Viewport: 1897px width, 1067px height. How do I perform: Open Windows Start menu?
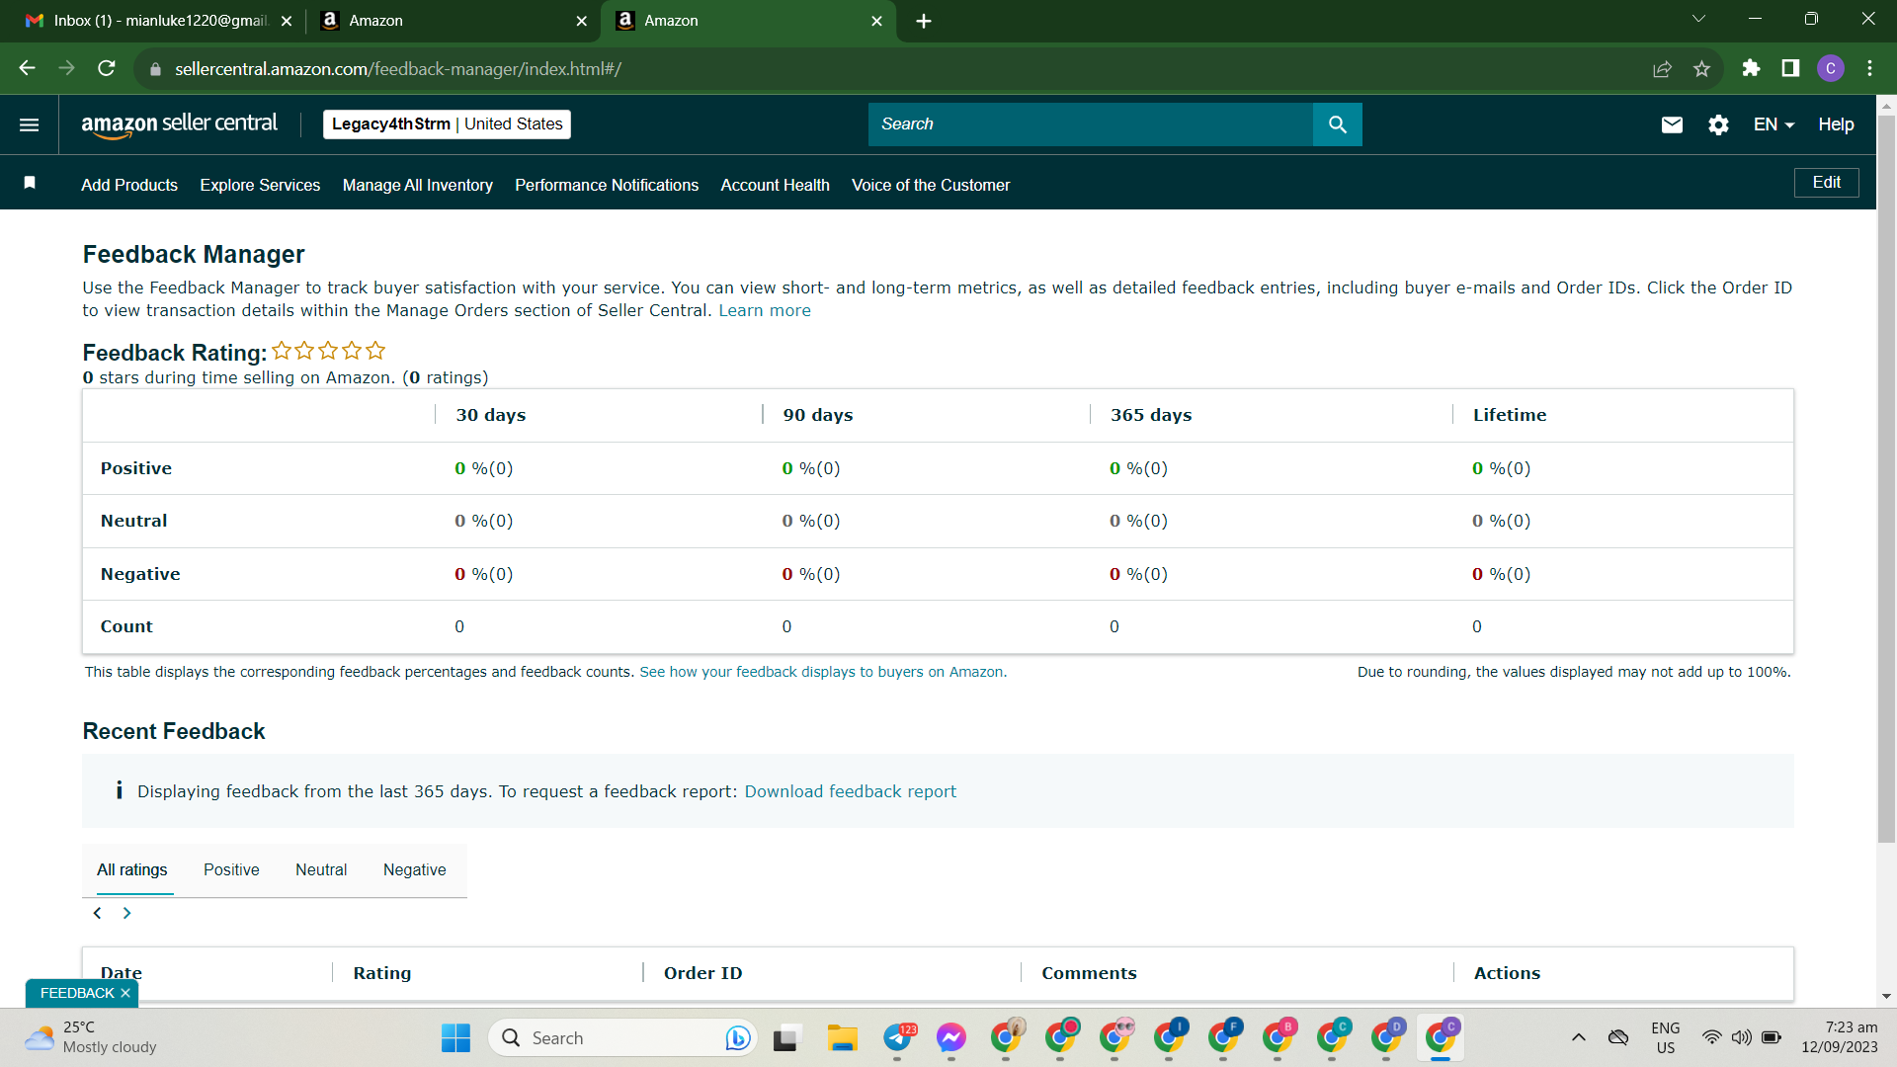(x=455, y=1037)
